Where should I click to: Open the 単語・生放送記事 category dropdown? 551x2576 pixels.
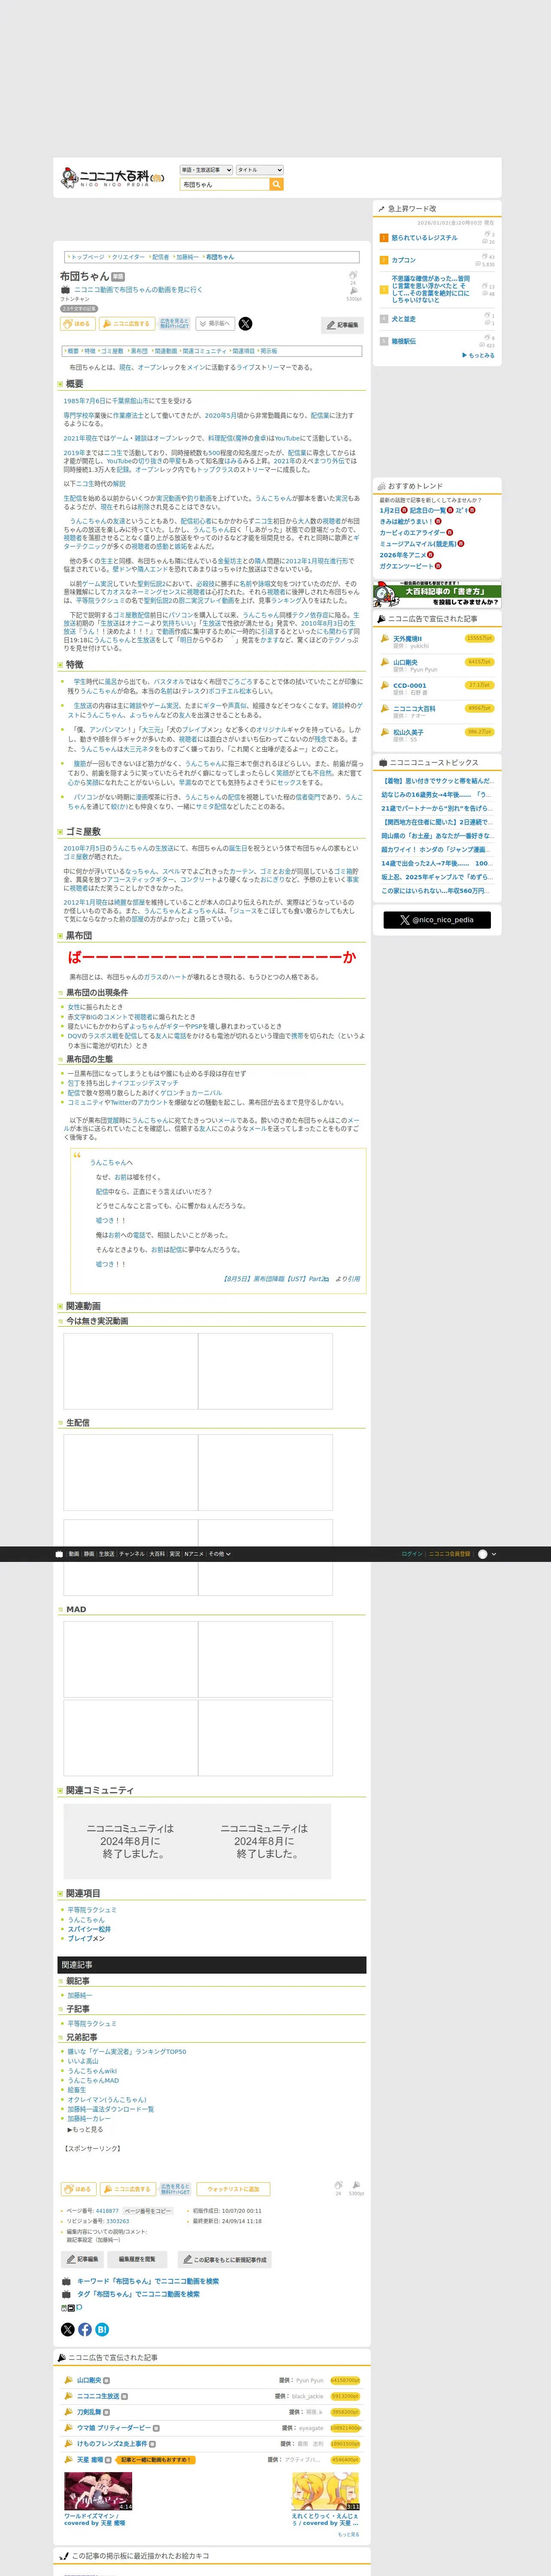coord(206,170)
